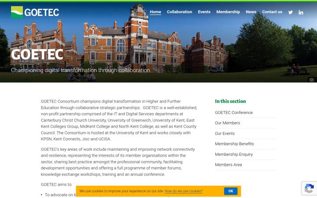Click the reCAPTCHA badge
The height and width of the screenshot is (198, 317).
pyautogui.click(x=309, y=188)
